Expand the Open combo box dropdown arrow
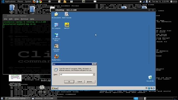 click(x=94, y=74)
